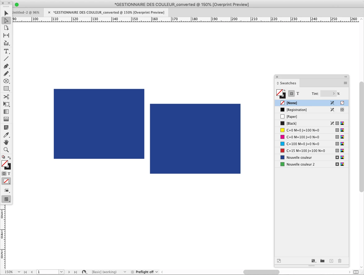This screenshot has height=275, width=364.
Task: Select the Selection tool arrow
Action: 6,13
